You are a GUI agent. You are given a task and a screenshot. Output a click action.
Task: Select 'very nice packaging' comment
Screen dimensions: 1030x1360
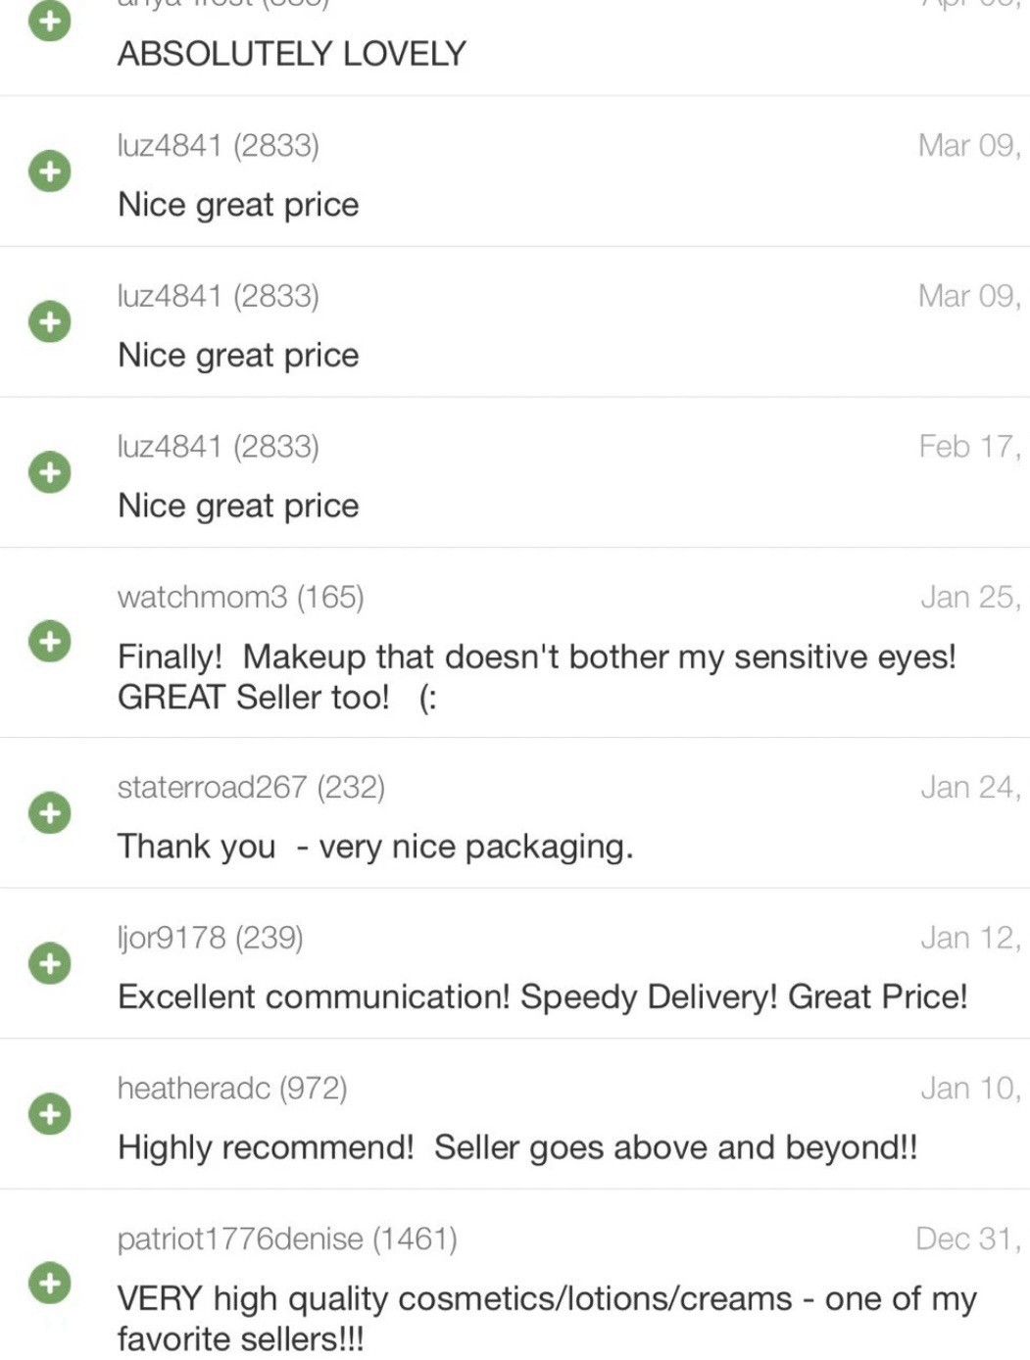click(x=375, y=847)
